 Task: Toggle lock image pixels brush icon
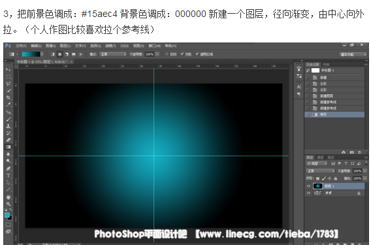[324, 178]
